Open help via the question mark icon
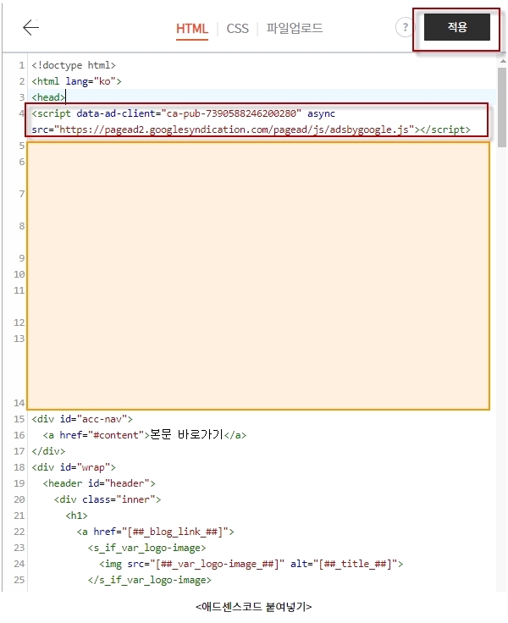The width and height of the screenshot is (508, 623). coord(405,27)
